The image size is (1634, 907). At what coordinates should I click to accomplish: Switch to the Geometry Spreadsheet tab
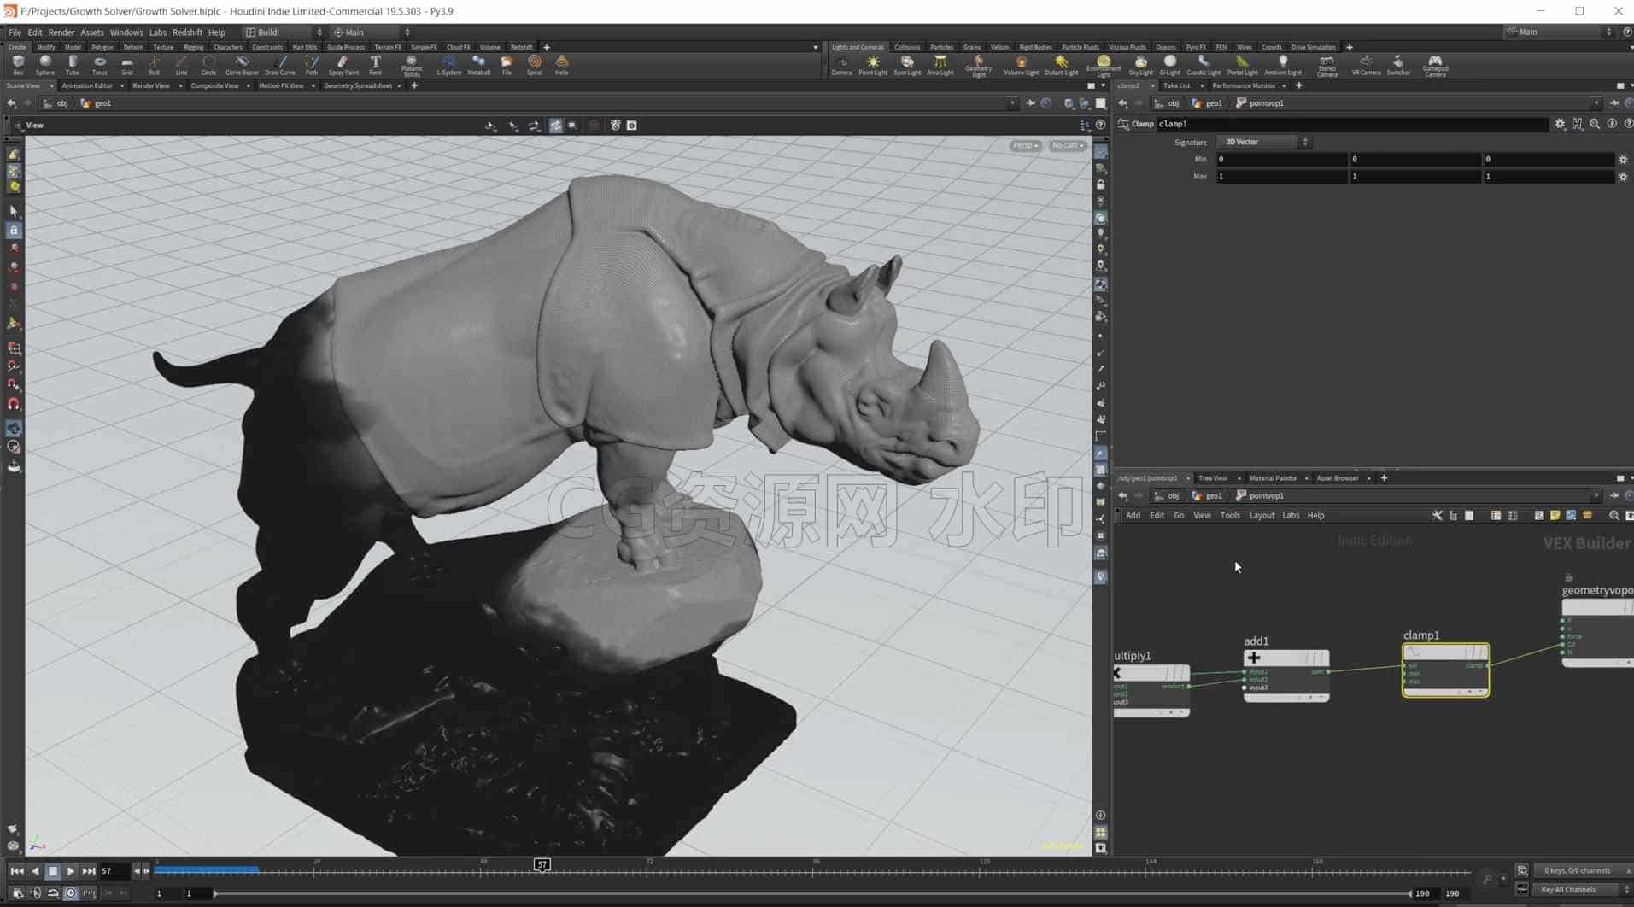[358, 85]
